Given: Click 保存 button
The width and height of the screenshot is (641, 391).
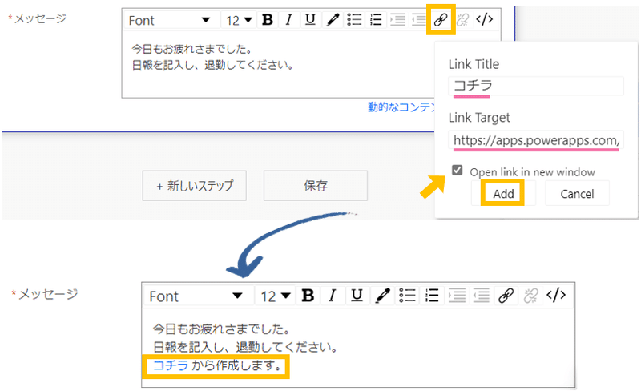Looking at the screenshot, I should (x=316, y=186).
